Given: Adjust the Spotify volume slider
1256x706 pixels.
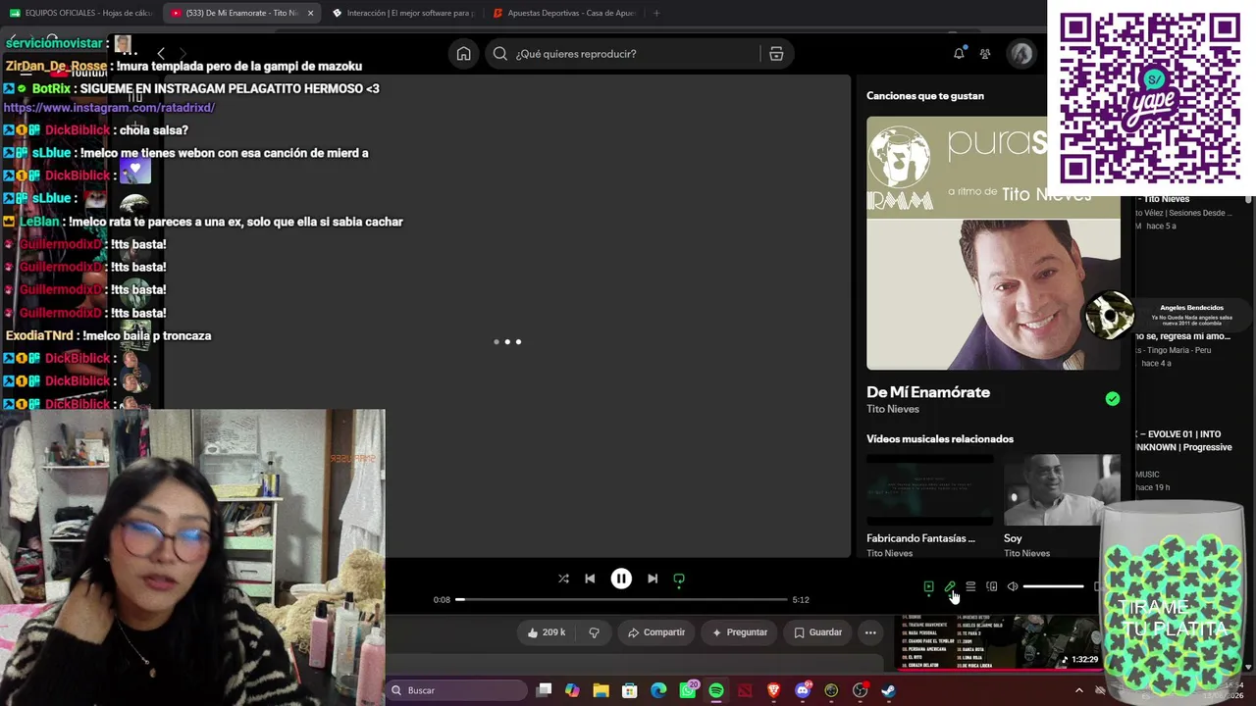Looking at the screenshot, I should click(x=1053, y=586).
